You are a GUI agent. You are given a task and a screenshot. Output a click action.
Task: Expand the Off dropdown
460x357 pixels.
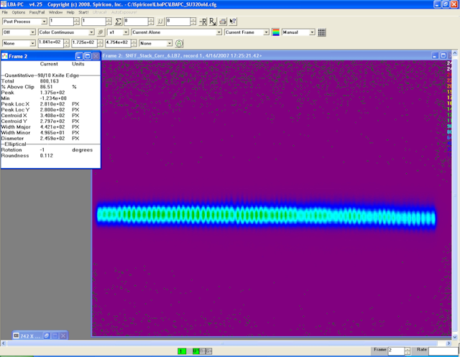(x=32, y=32)
